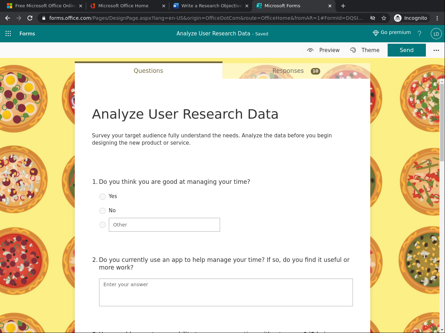Click the Forms home link

point(27,34)
